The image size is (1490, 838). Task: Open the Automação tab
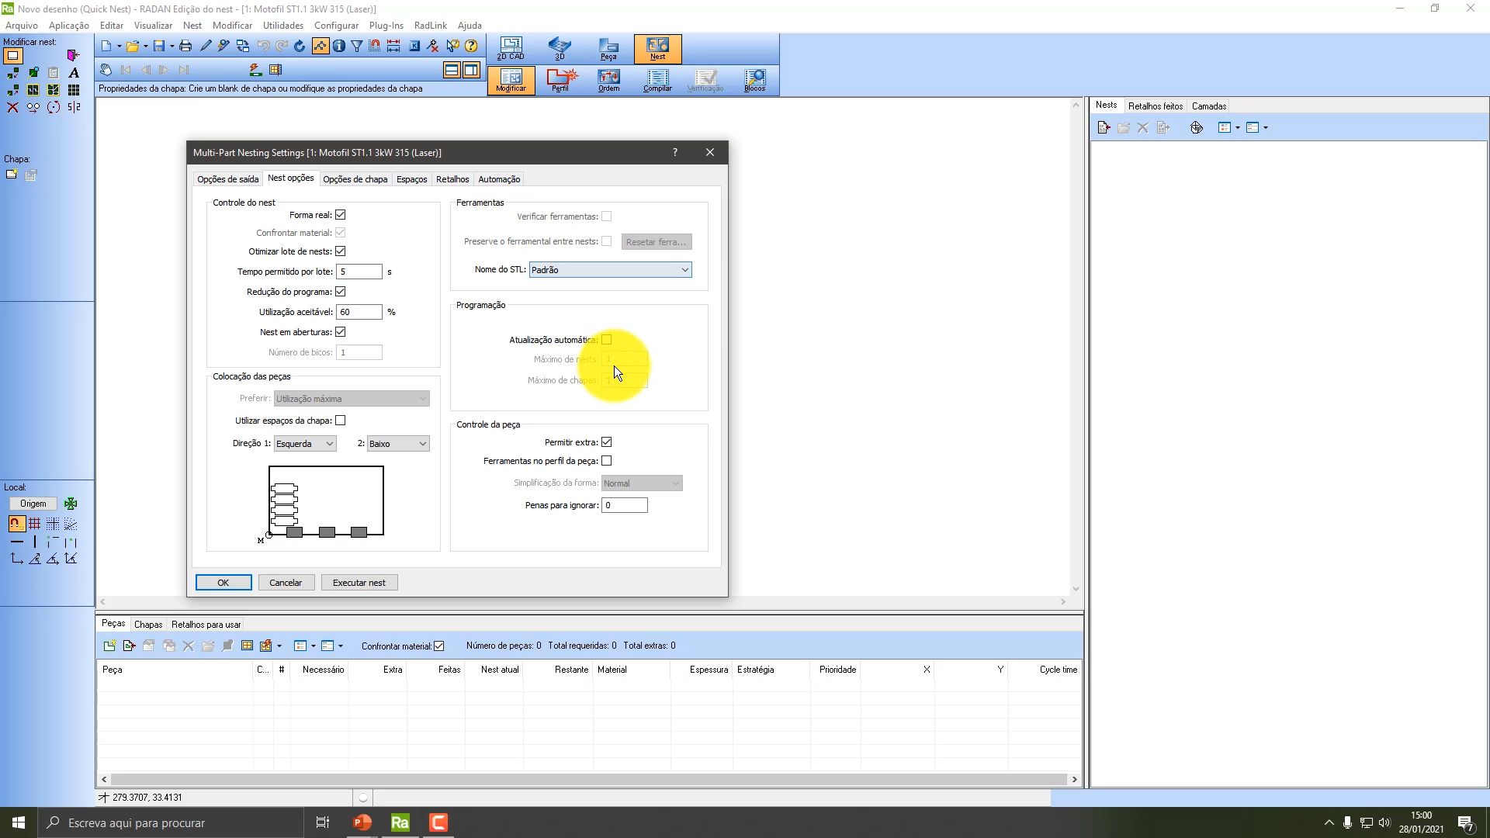pos(499,179)
